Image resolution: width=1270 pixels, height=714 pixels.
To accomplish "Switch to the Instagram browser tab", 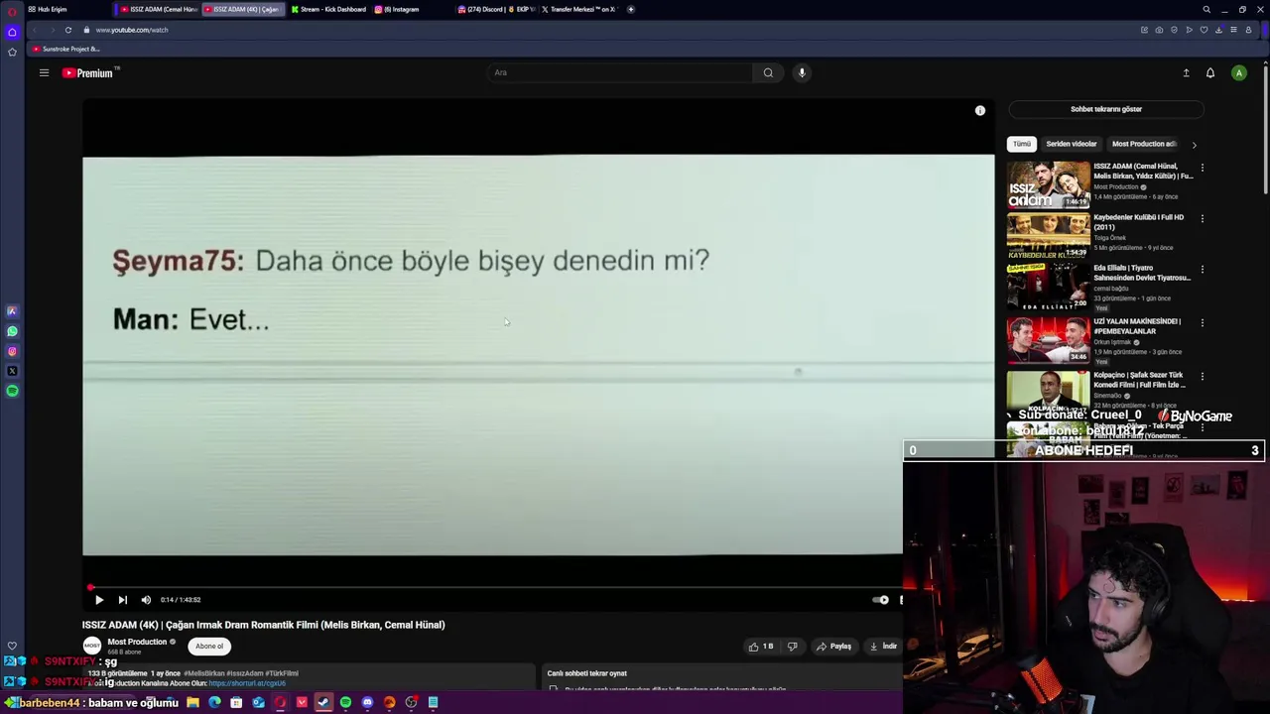I will tap(397, 9).
